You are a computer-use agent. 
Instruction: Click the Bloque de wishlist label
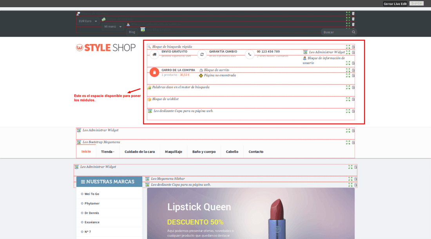(165, 99)
